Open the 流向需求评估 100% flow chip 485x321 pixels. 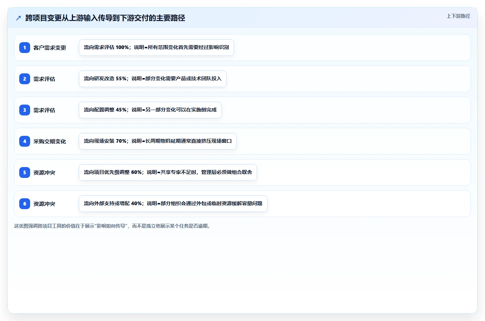coord(156,48)
